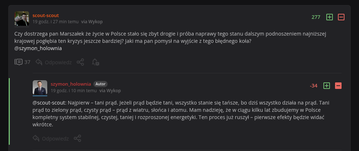Click szymon_holownia's avatar photo
The image size is (359, 151).
pyautogui.click(x=40, y=87)
